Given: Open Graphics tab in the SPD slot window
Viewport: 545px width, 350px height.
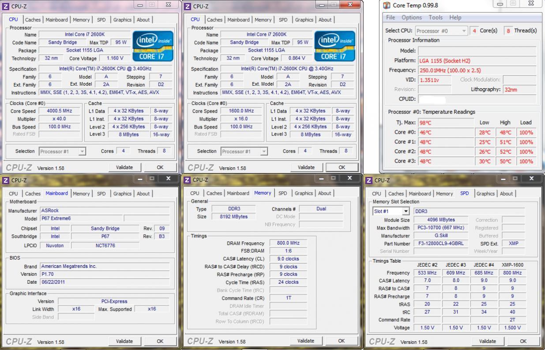Looking at the screenshot, I should click(x=485, y=194).
